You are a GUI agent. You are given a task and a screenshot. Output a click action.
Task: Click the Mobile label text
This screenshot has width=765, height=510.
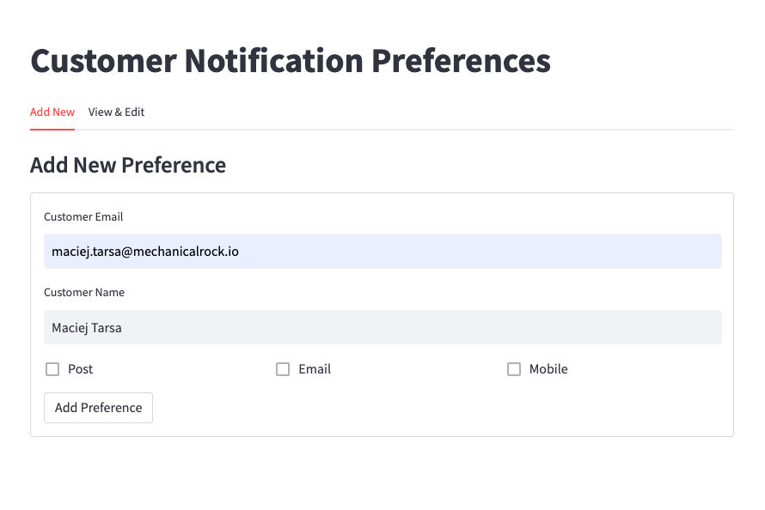tap(548, 369)
